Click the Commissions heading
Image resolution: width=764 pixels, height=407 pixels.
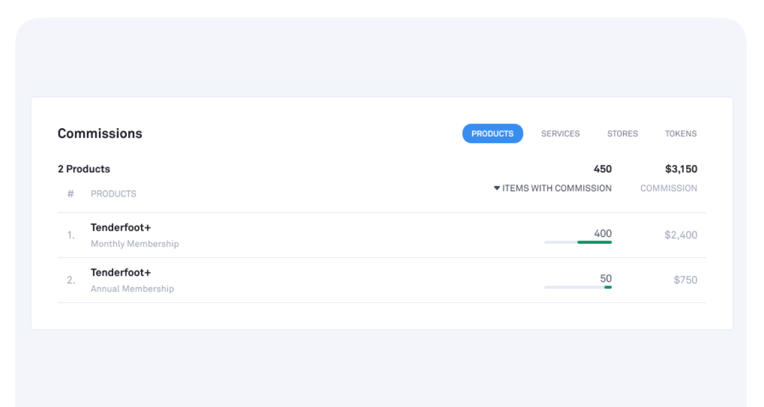100,134
